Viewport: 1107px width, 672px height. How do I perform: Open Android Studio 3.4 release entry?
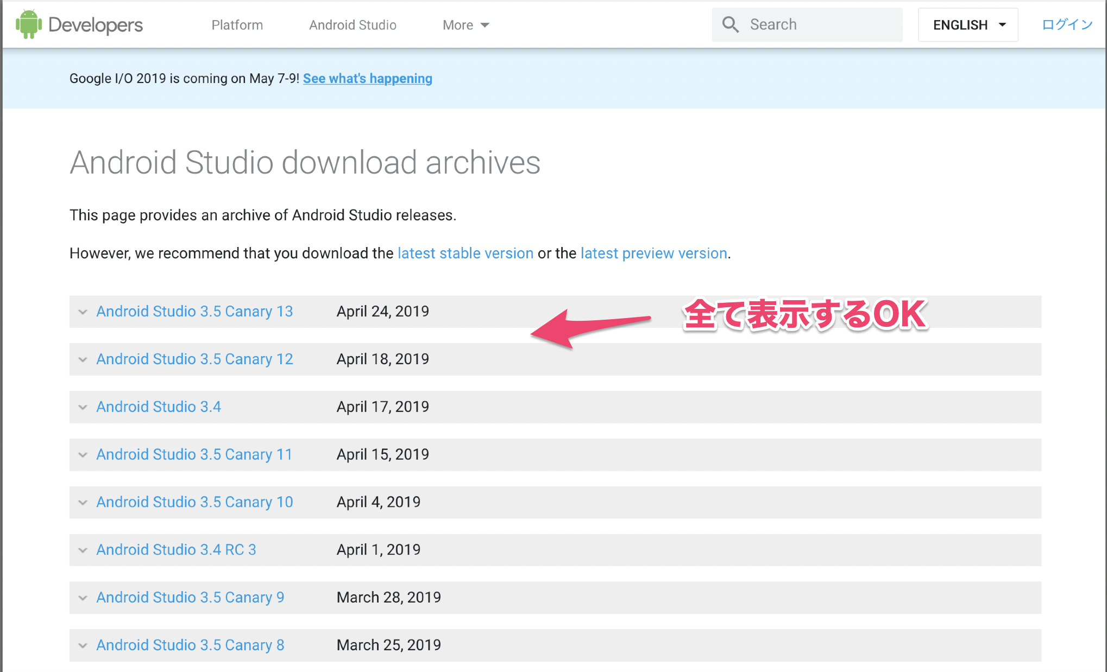pyautogui.click(x=159, y=407)
